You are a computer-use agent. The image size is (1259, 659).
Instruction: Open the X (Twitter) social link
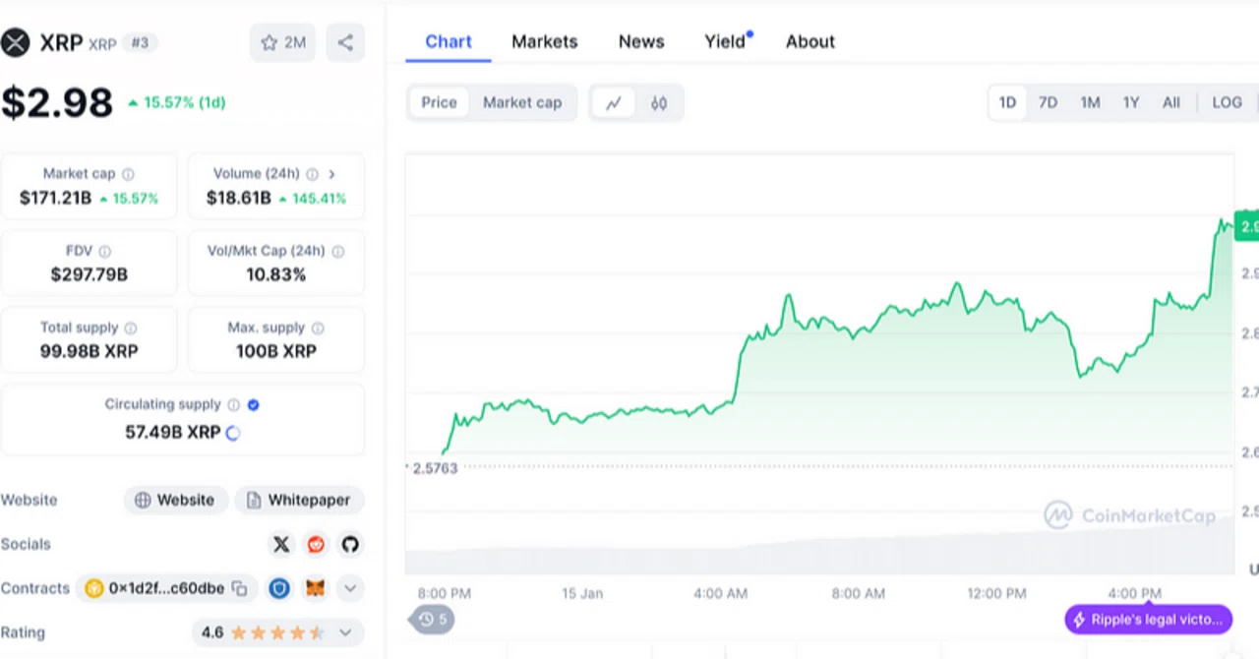tap(281, 544)
